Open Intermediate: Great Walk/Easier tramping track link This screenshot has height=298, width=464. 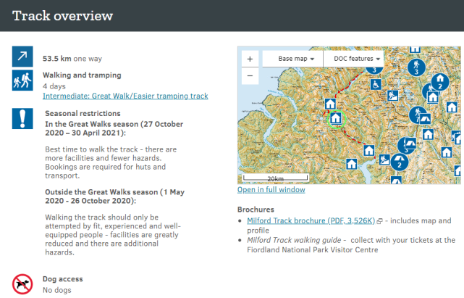(x=125, y=96)
